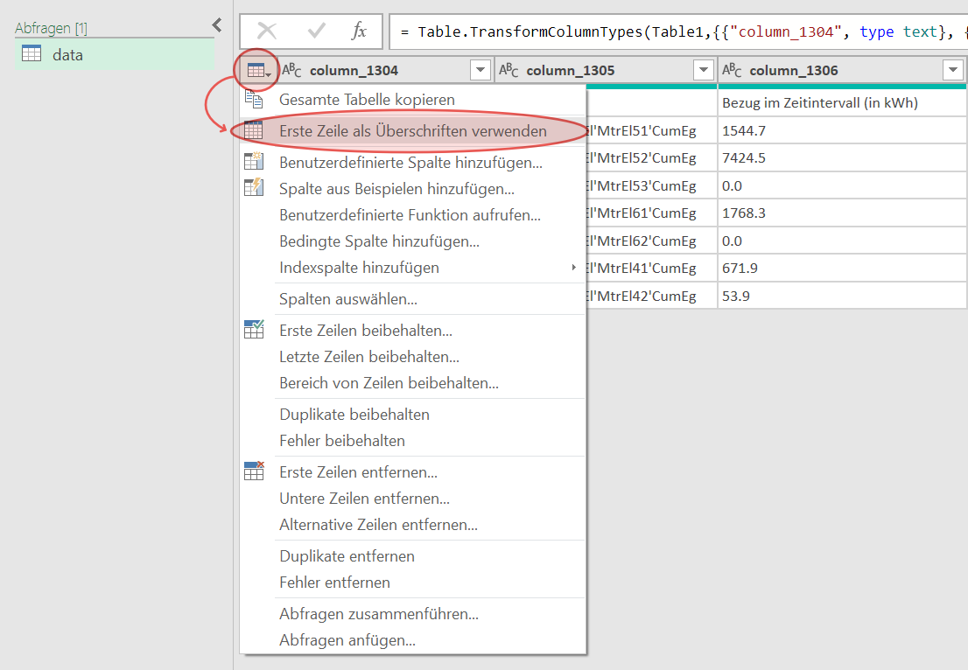Choose Erste Zeilen entfernen
The image size is (968, 670).
(412, 472)
